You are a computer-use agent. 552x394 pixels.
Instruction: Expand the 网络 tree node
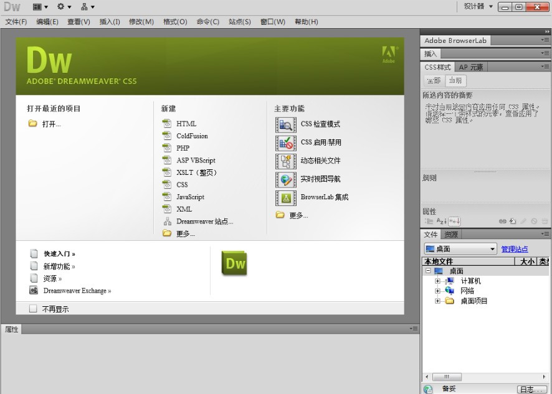(x=437, y=291)
